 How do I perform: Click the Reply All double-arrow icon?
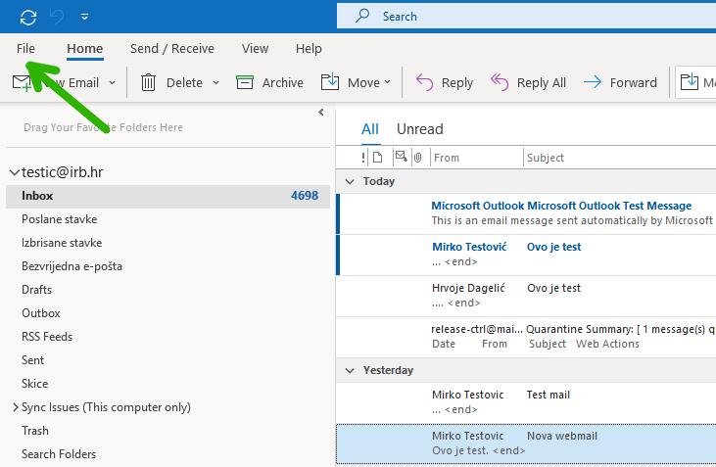(500, 82)
